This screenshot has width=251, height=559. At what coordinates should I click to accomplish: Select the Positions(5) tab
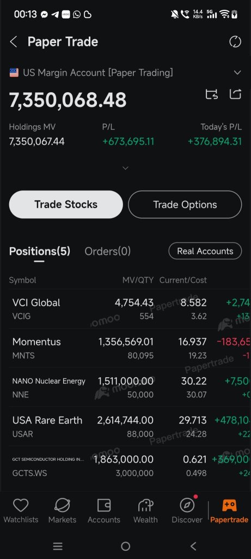click(39, 251)
